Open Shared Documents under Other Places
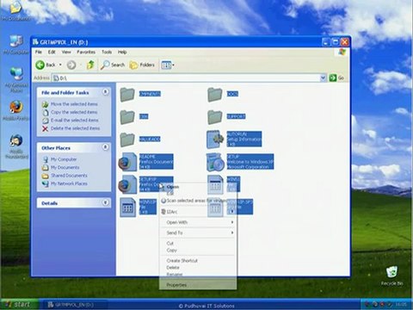413x310 pixels. click(x=69, y=176)
